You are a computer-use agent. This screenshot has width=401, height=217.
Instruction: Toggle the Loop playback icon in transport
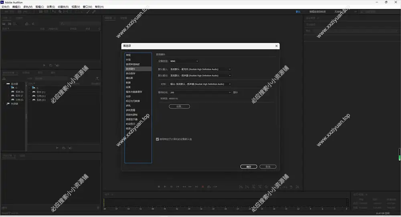[209, 187]
